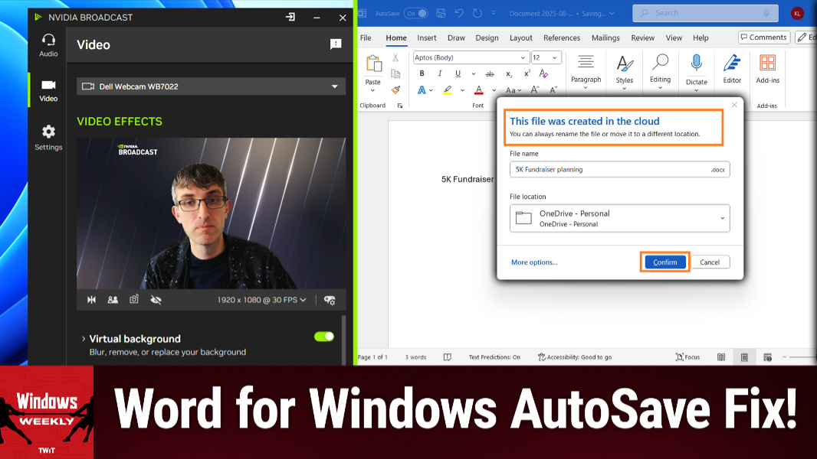Click the Format Painter brush icon
The image size is (817, 459).
coord(396,90)
